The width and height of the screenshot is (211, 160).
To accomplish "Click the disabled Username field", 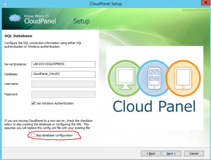I will 63,84.
